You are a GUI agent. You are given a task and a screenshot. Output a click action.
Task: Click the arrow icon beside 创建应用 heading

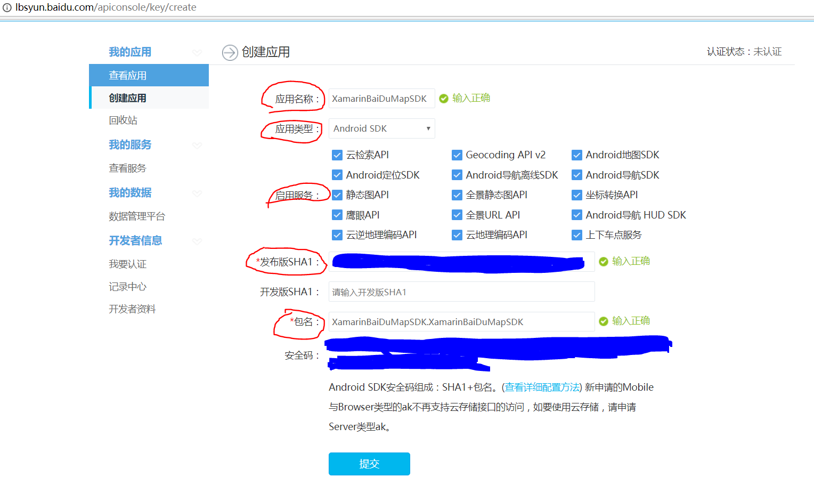pos(230,53)
